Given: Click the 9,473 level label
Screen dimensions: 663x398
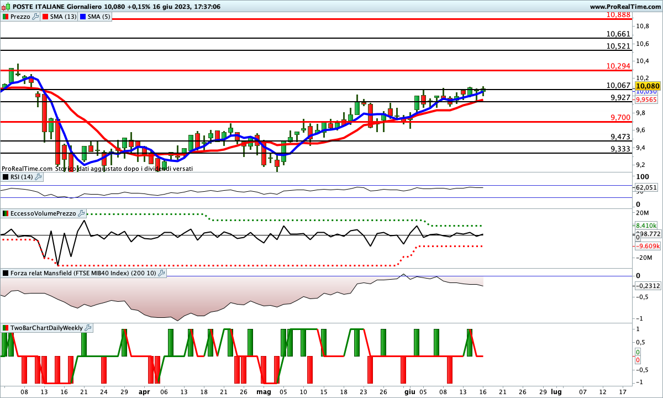Looking at the screenshot, I should [x=620, y=137].
